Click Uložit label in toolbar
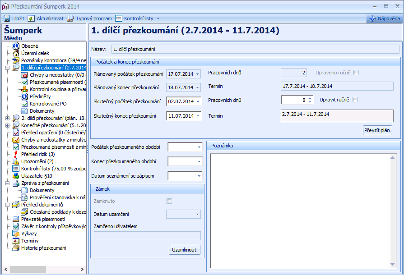This screenshot has width=404, height=275. point(19,18)
